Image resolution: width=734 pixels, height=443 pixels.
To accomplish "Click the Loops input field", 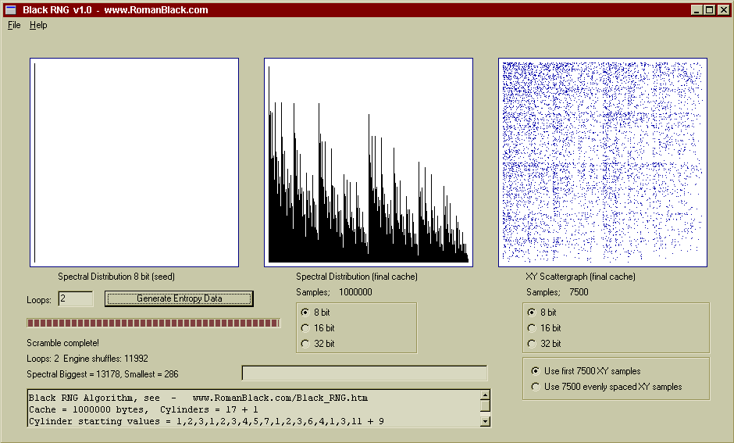I will (x=75, y=298).
